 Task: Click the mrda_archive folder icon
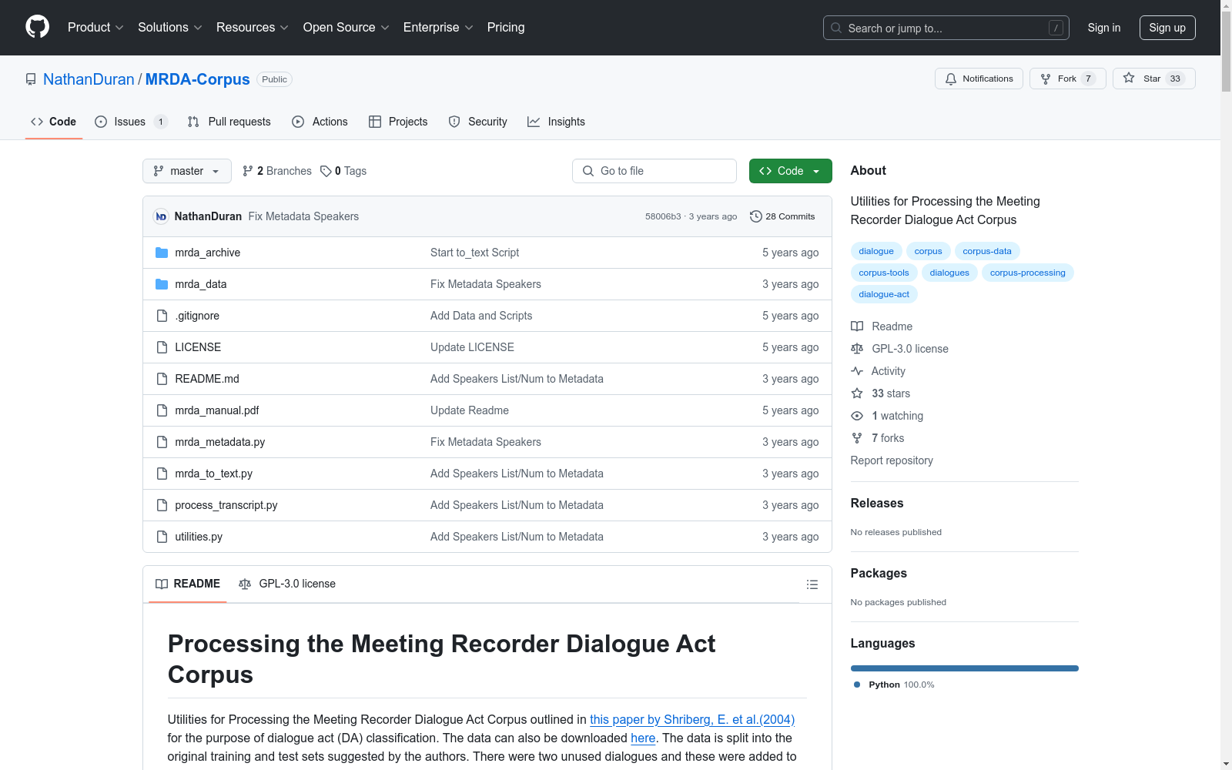pyautogui.click(x=162, y=253)
